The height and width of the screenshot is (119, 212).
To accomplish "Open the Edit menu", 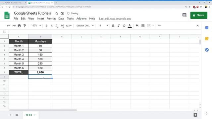I will (23, 19).
